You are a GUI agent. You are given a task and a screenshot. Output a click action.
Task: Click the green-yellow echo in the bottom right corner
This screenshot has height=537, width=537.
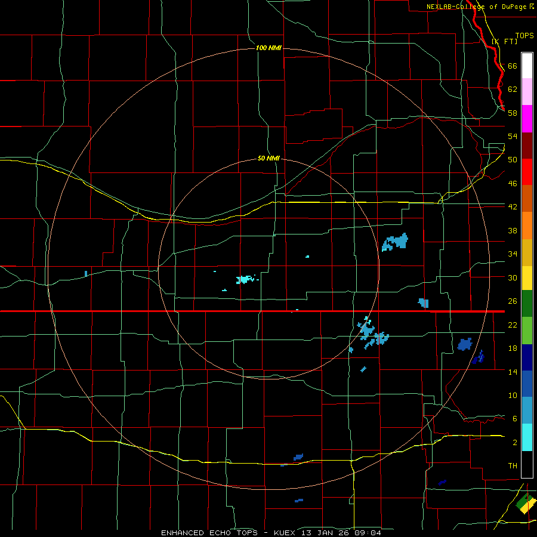[525, 503]
